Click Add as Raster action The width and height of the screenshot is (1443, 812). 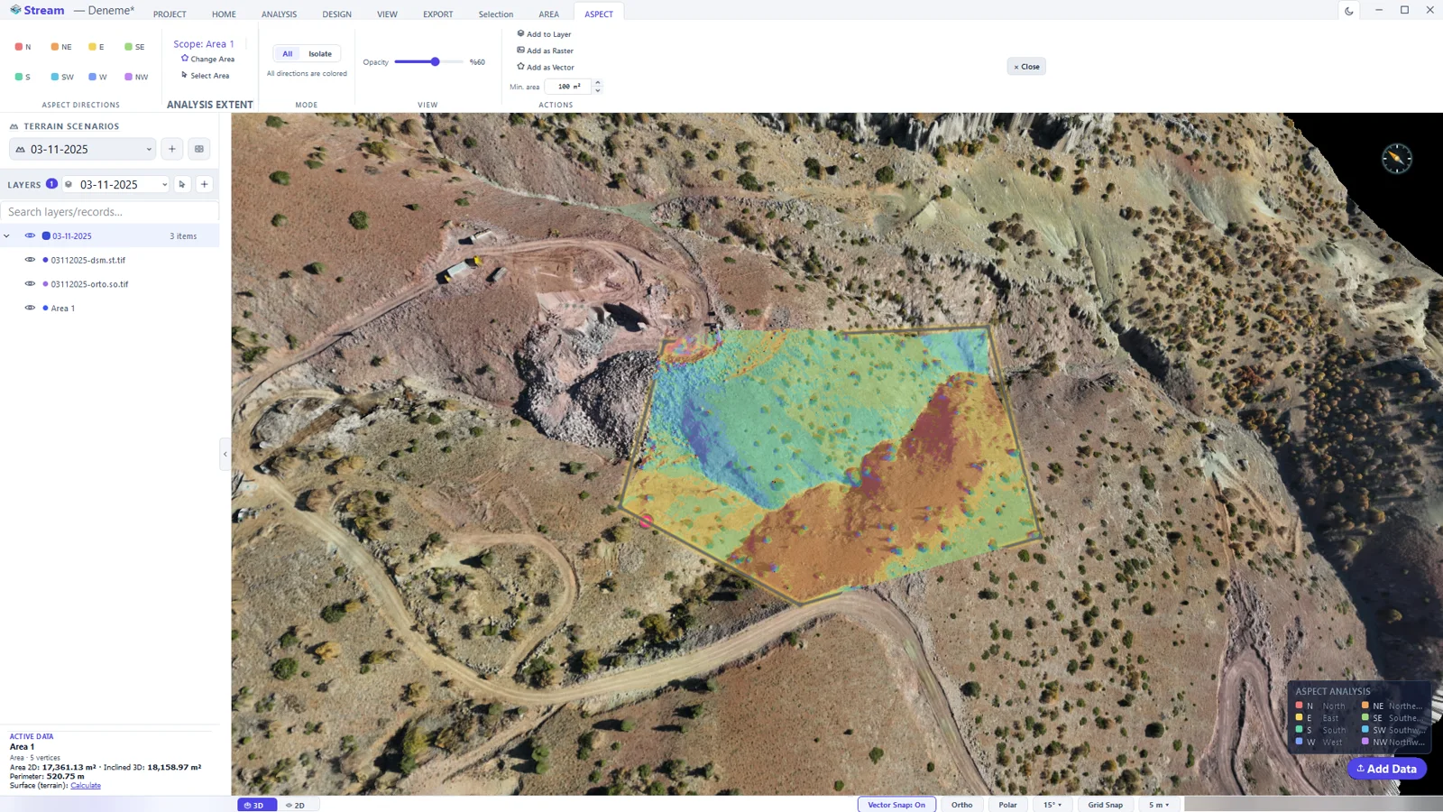(545, 51)
